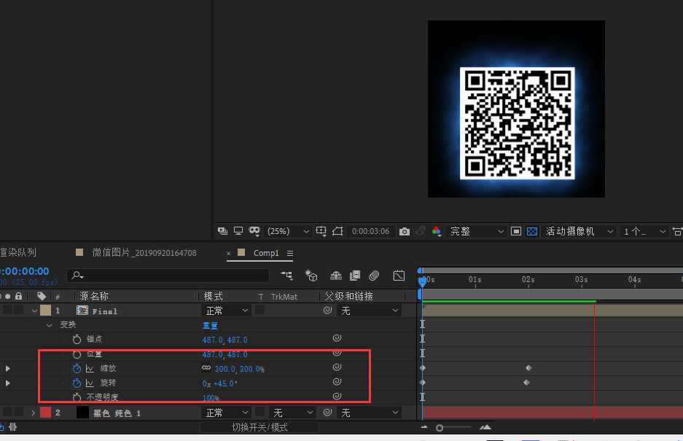
Task: Click the 切换开关/模式 toggle button
Action: pyautogui.click(x=259, y=427)
